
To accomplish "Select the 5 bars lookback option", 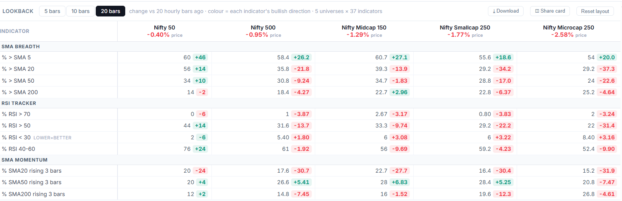I will point(52,11).
